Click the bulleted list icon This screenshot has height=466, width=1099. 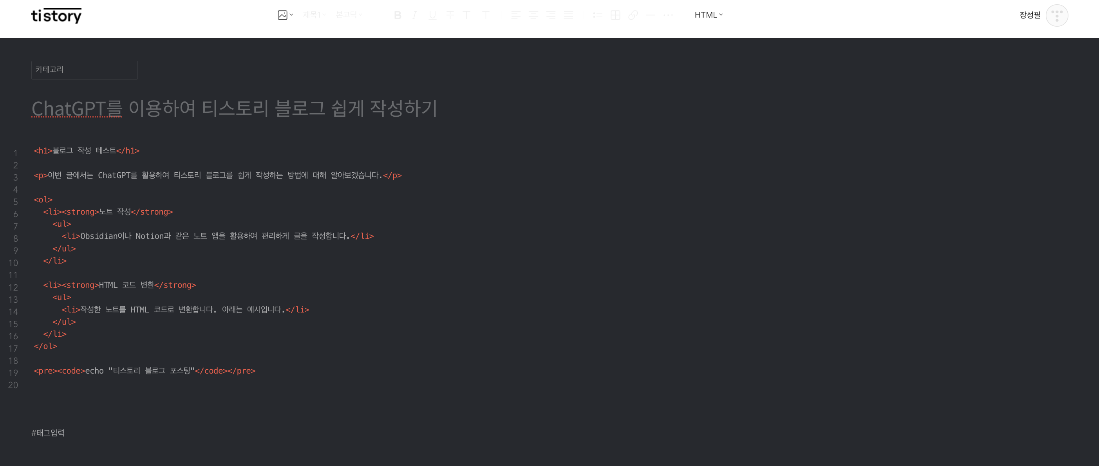(597, 15)
